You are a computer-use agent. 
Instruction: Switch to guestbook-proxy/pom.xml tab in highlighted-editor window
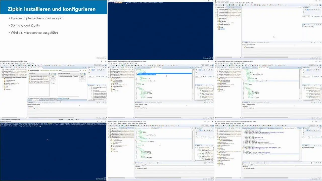tap(143, 68)
